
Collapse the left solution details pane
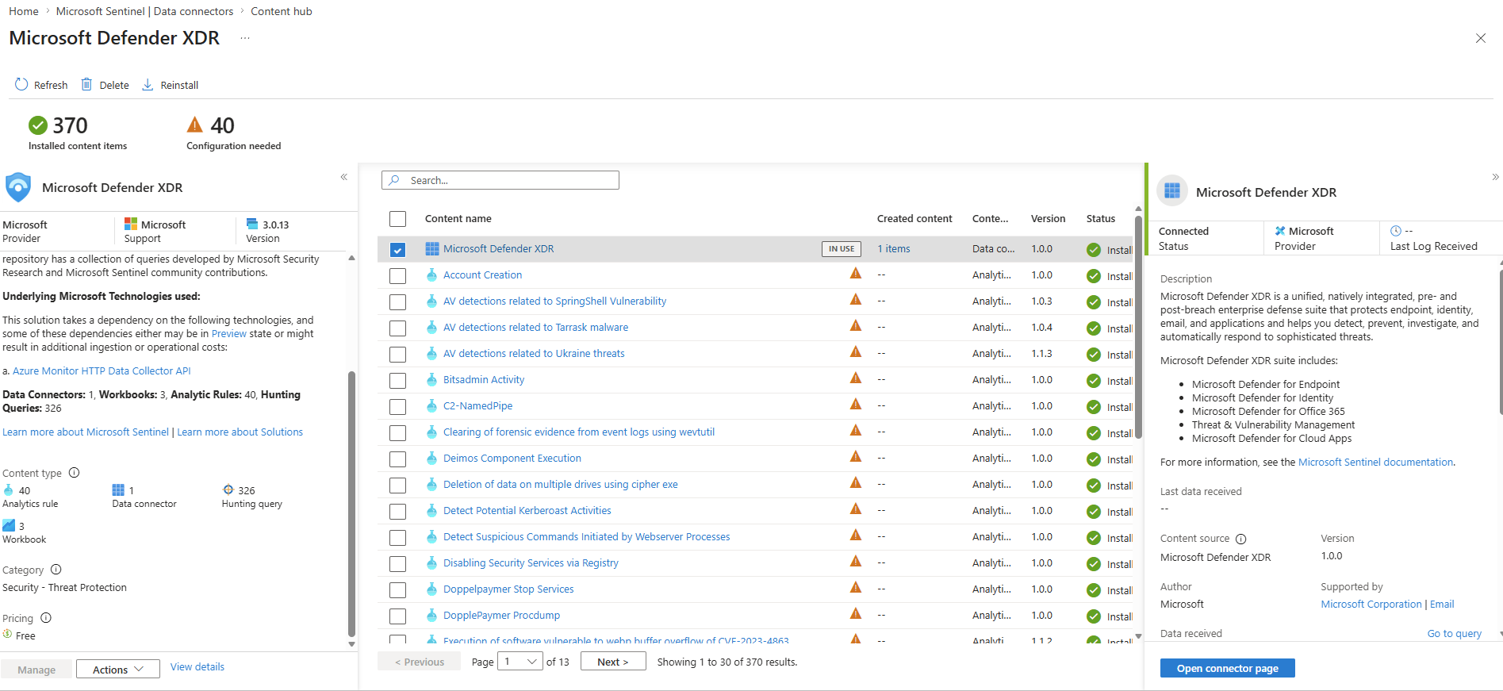pyautogui.click(x=344, y=177)
